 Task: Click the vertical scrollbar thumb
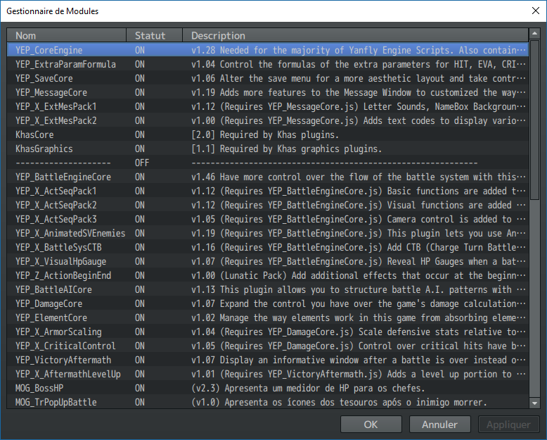(534, 120)
